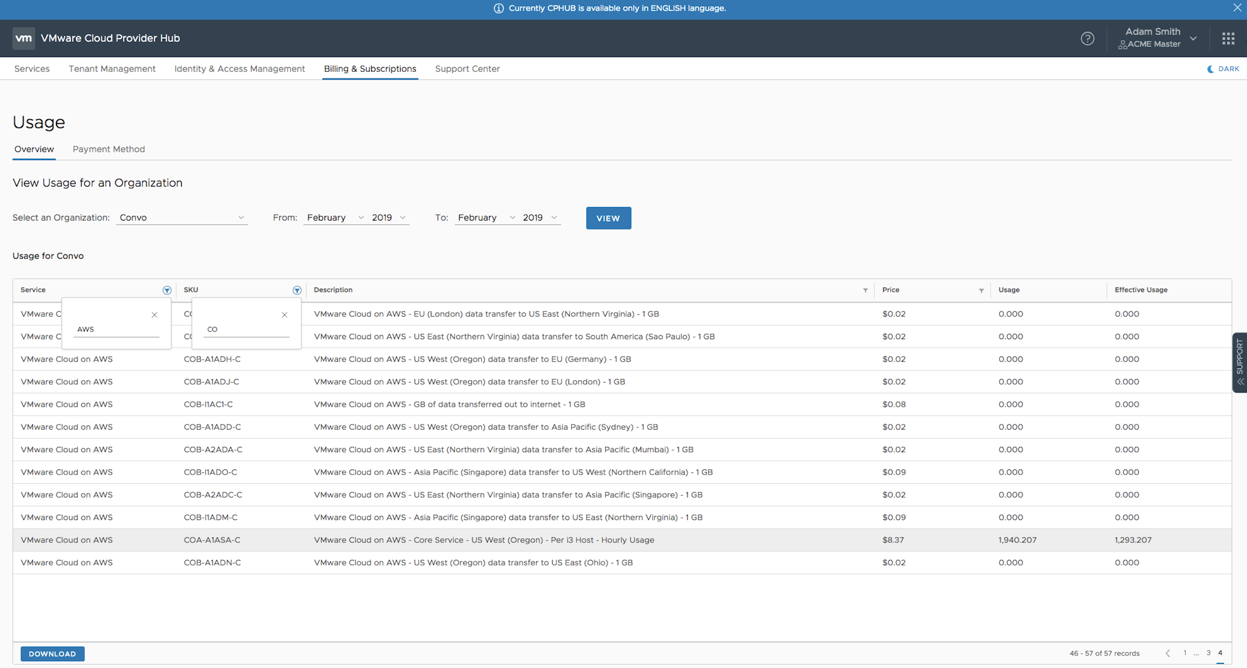The width and height of the screenshot is (1247, 668).
Task: Switch to the Payment Method tab
Action: click(109, 149)
